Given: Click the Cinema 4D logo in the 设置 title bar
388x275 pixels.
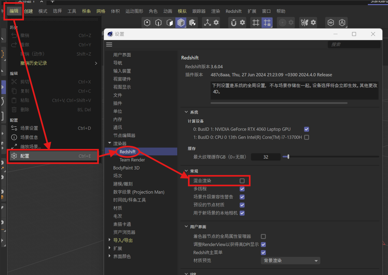Looking at the screenshot, I should (110, 34).
